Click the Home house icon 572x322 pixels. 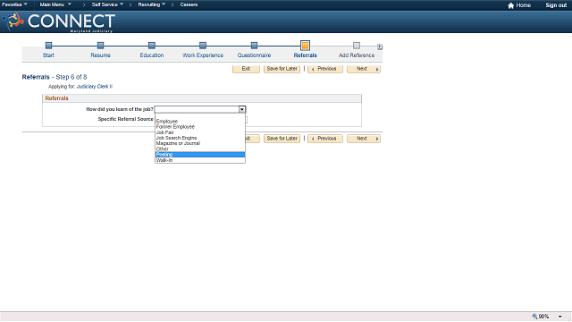tap(510, 5)
